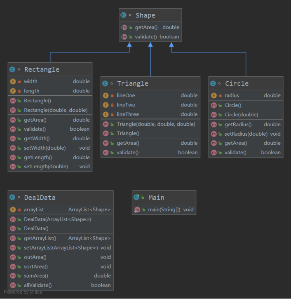
Task: Click the field icon beside radius
Action: [x=214, y=96]
